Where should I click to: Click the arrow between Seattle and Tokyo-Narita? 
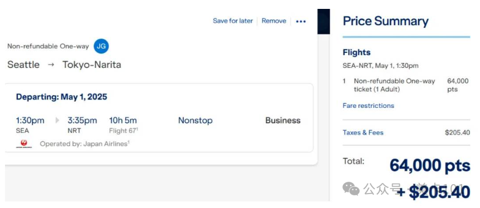(x=51, y=65)
